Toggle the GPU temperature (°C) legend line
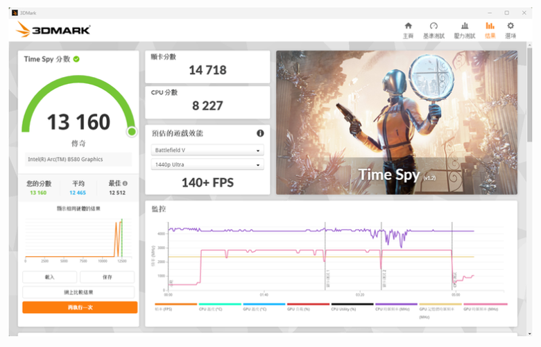541x347 pixels. click(x=264, y=307)
